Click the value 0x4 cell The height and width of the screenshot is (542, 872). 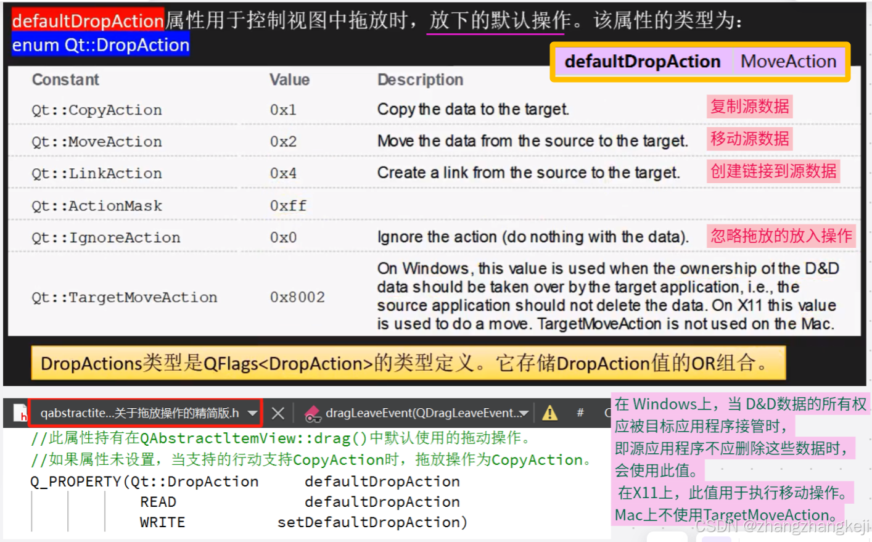click(283, 173)
